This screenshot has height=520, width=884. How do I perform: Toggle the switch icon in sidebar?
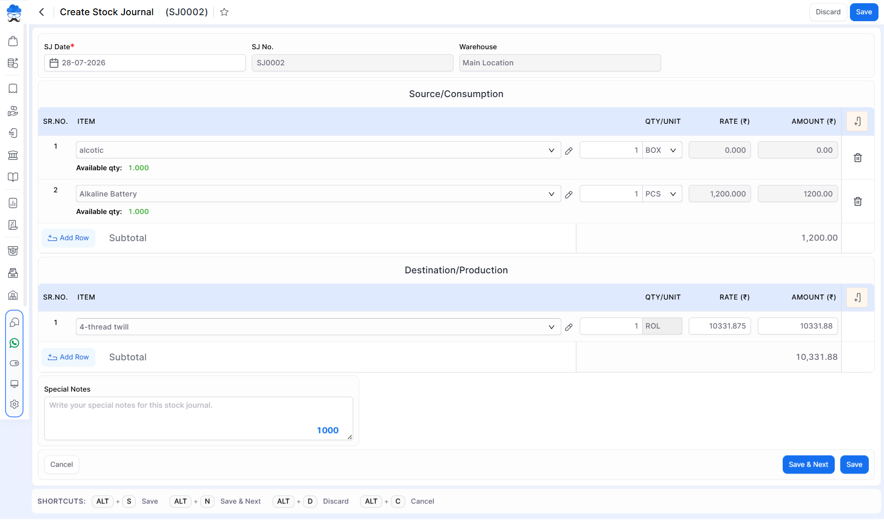click(x=14, y=364)
